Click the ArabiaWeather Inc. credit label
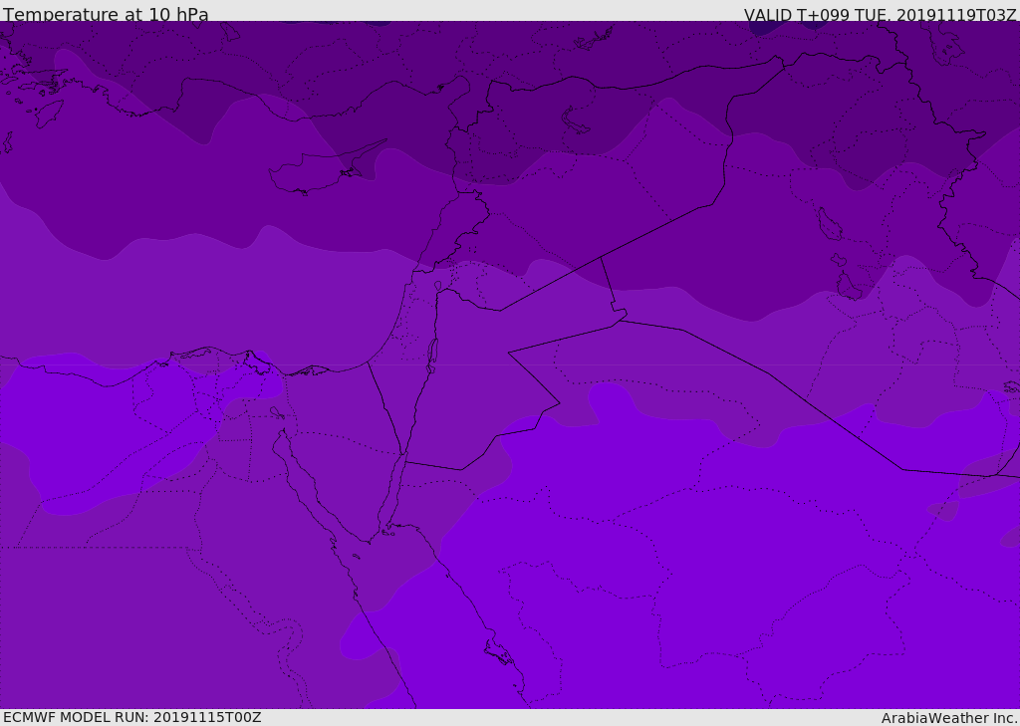Screen dimensions: 1020x726 pos(949,718)
